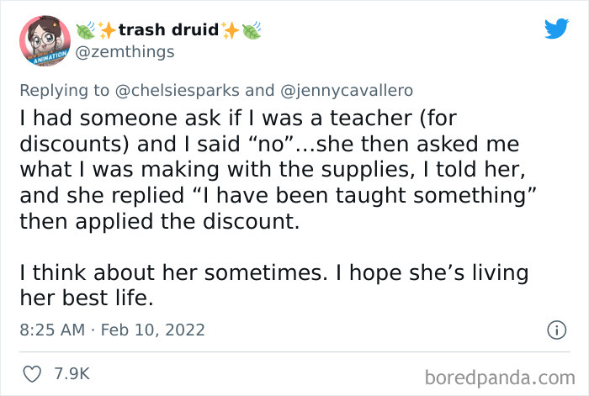Click the 8:25 AM timestamp

[x=51, y=330]
